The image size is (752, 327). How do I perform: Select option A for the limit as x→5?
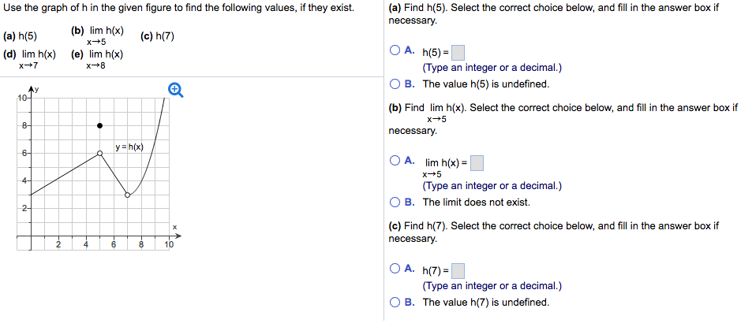[x=395, y=162]
